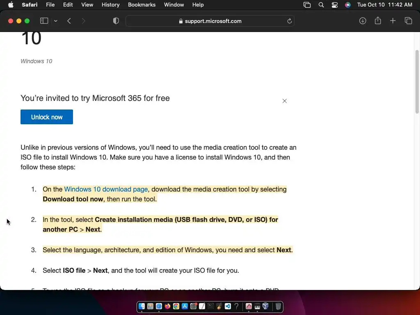Open GarageBand guitar icon in the Dock
The width and height of the screenshot is (420, 315).
click(219, 306)
